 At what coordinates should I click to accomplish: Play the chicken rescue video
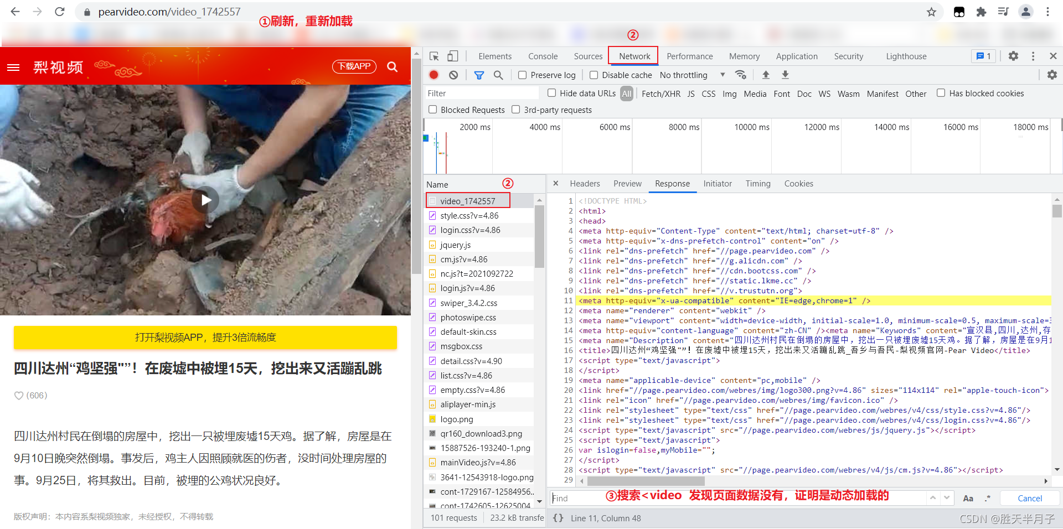[205, 200]
